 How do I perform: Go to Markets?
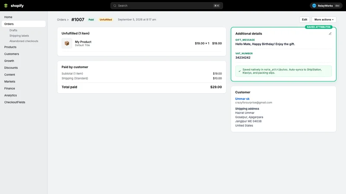10,81
